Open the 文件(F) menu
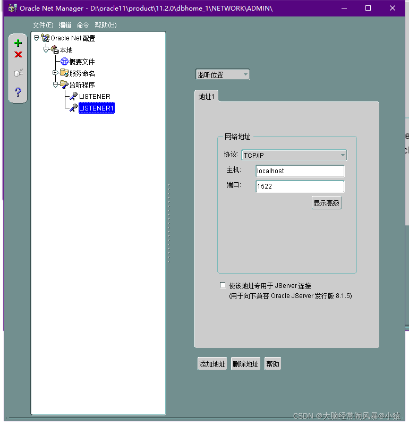Image resolution: width=409 pixels, height=425 pixels. 43,25
